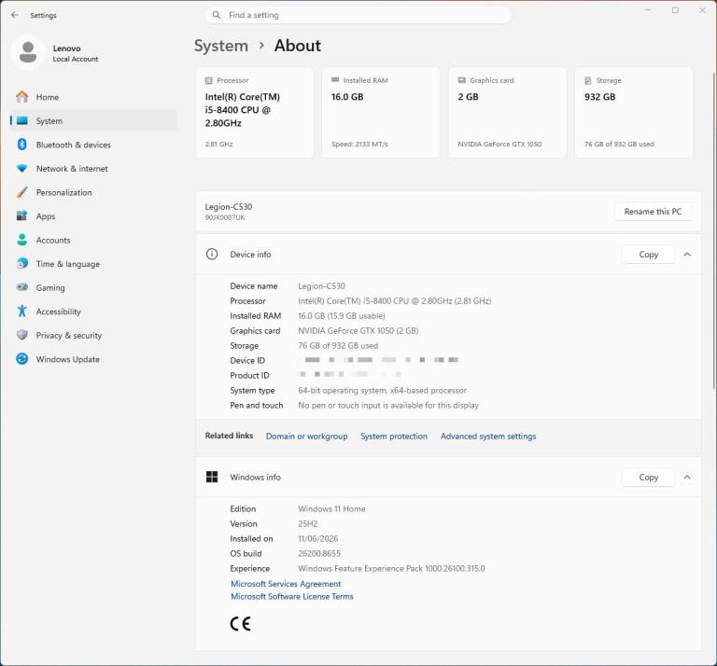Open Gaming settings

click(93, 287)
